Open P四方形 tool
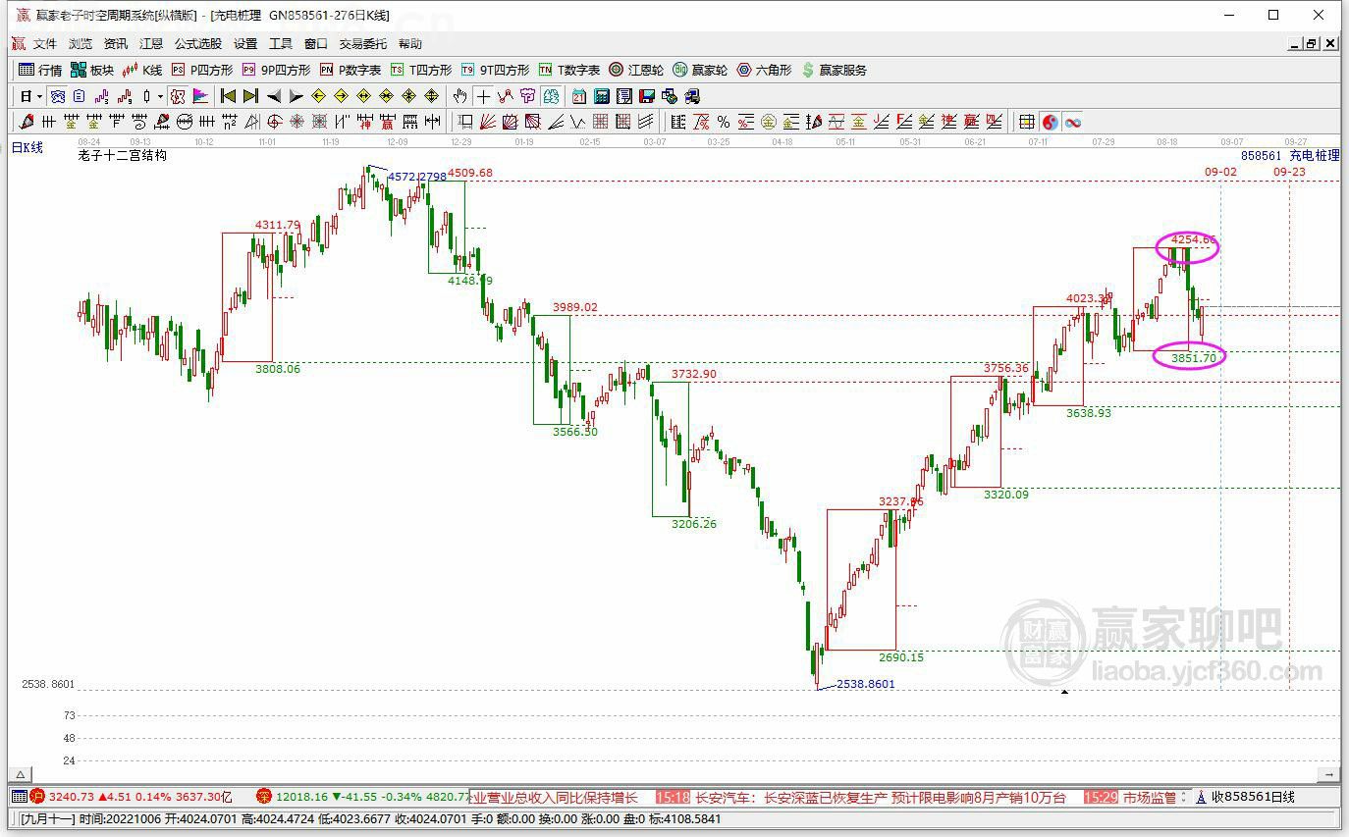This screenshot has height=837, width=1349. pos(202,70)
